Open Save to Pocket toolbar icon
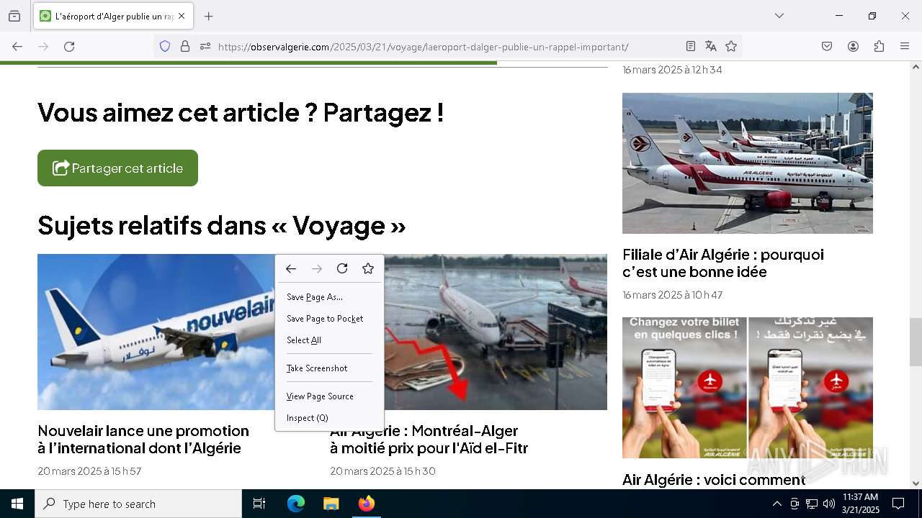Viewport: 922px width, 518px height. pos(827,47)
